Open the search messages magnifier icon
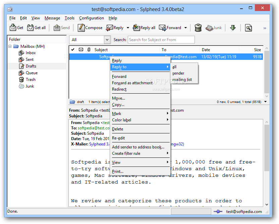This screenshot has height=224, width=279. pos(248,28)
